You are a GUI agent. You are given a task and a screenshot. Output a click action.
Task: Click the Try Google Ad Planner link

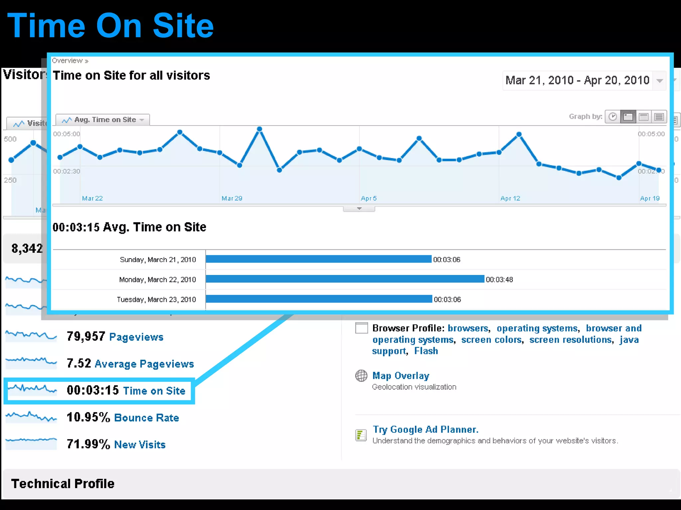pyautogui.click(x=425, y=430)
